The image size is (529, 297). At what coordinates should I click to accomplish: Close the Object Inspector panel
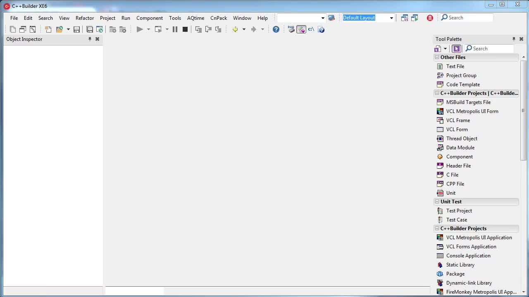tap(97, 39)
